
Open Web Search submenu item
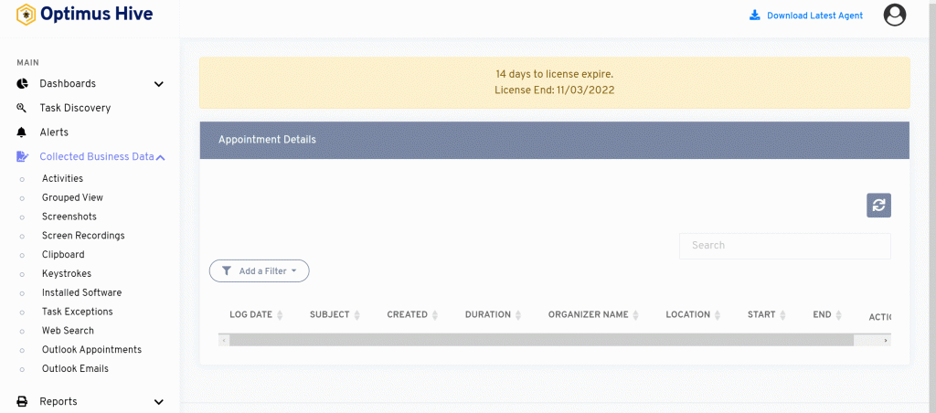coord(68,331)
